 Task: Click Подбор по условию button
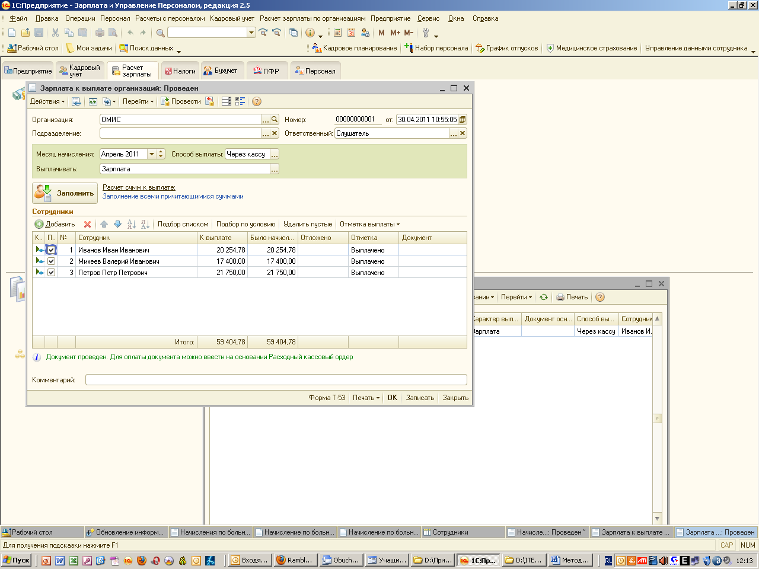point(245,224)
